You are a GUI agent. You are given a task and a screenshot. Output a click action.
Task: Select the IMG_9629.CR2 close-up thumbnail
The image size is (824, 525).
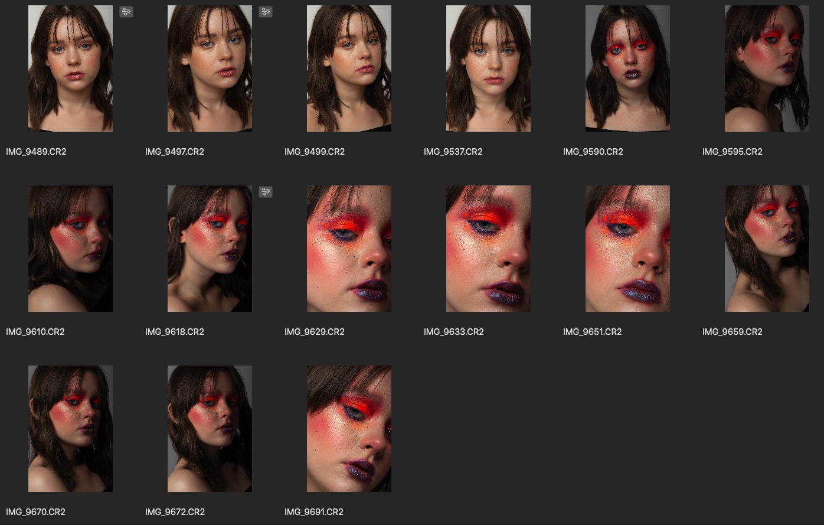coord(349,249)
